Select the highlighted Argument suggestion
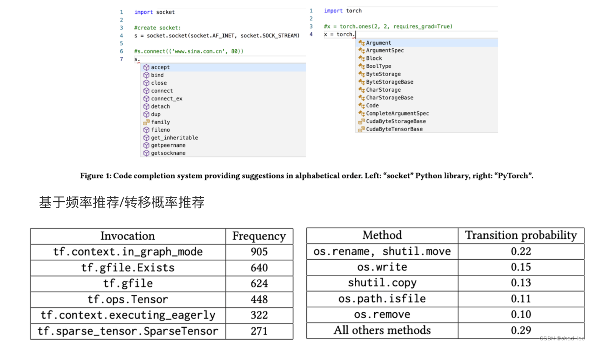591x345 pixels. 427,43
